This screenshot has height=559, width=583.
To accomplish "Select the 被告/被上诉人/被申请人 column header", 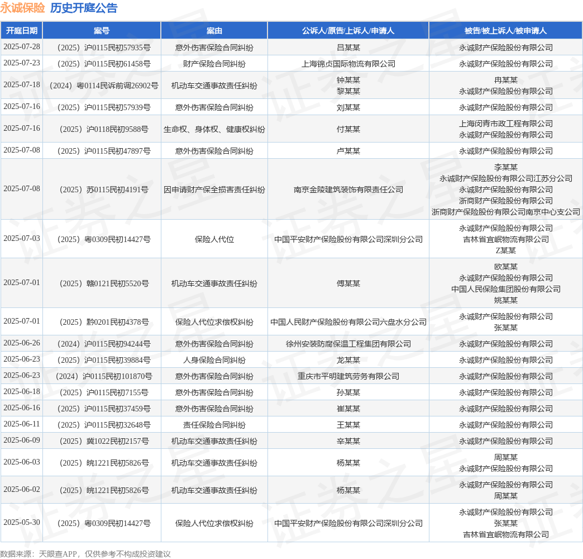I will click(x=506, y=31).
